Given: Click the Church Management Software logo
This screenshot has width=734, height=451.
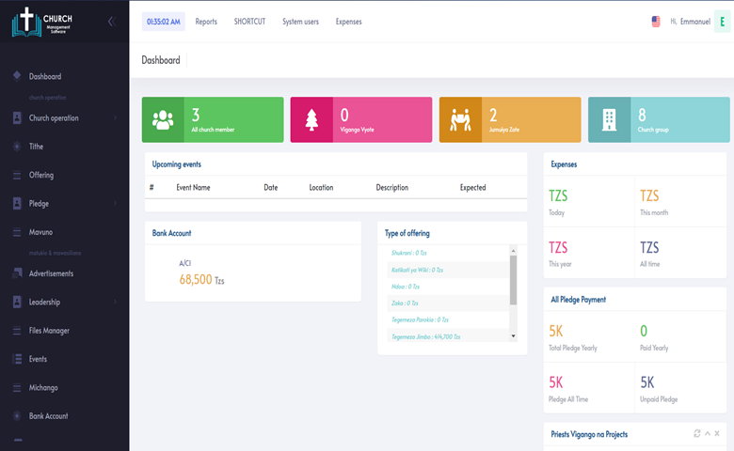Looking at the screenshot, I should (x=42, y=23).
